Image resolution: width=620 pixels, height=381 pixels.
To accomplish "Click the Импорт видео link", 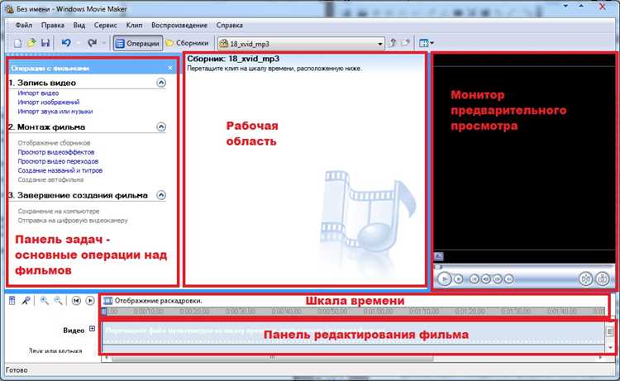I will [38, 93].
